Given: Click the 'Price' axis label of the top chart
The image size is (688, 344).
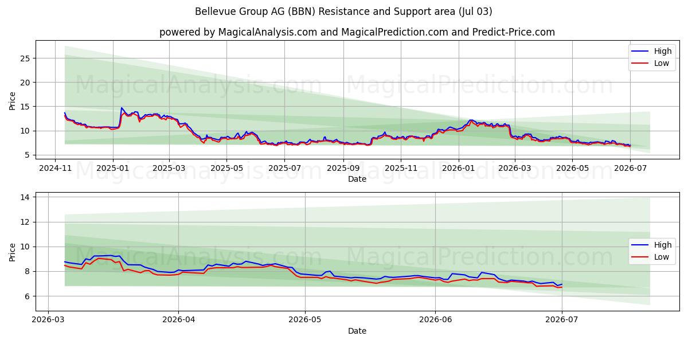Looking at the screenshot, I should coord(13,100).
